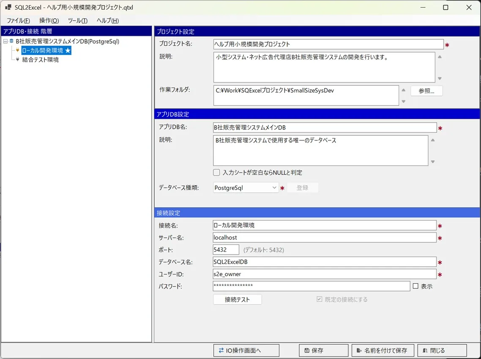Toggle 入力シートが空白ならNULLと判定 checkbox
481x359 pixels.
[216, 173]
